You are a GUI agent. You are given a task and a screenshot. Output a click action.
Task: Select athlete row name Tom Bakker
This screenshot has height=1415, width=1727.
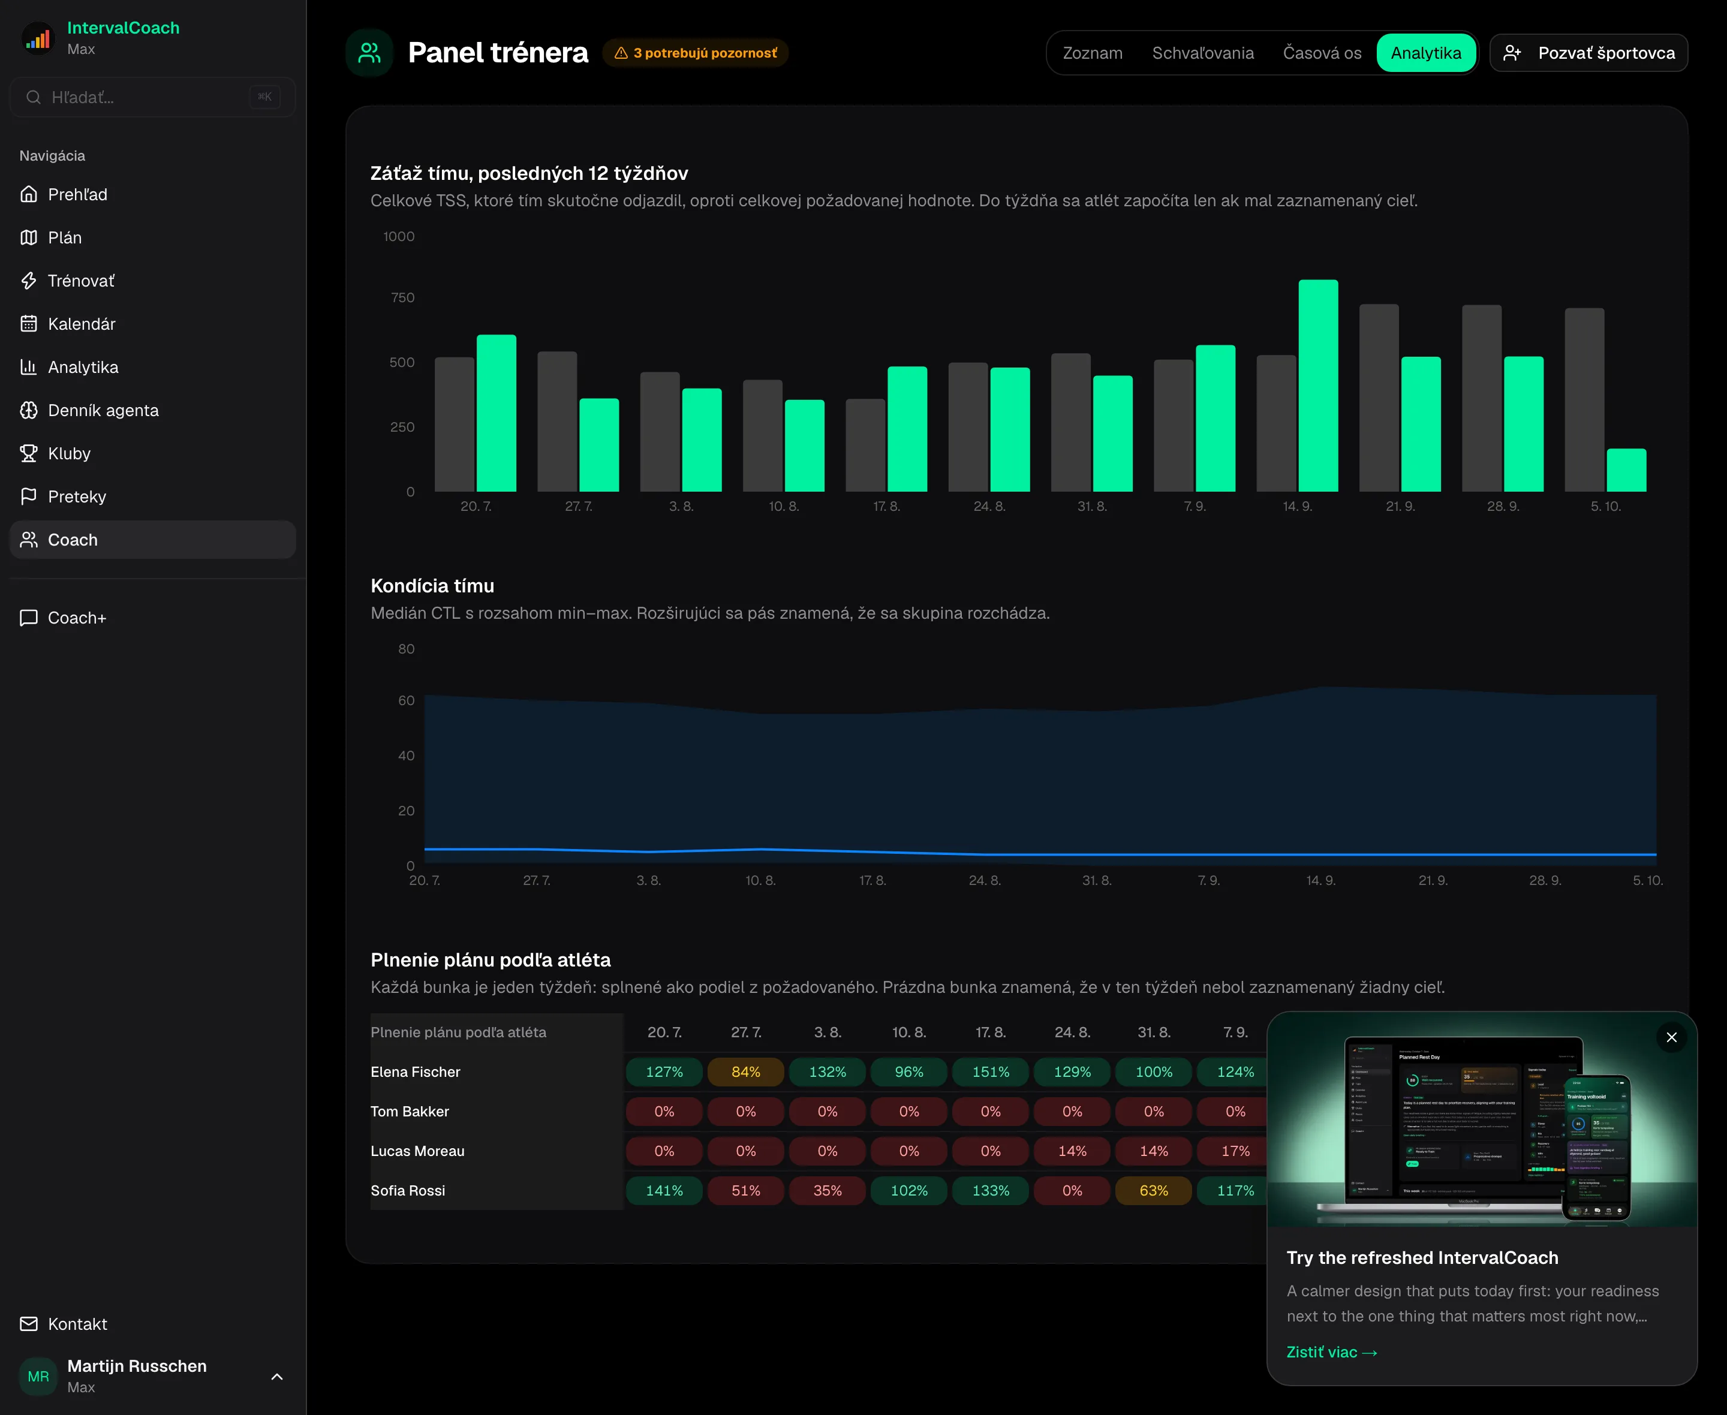(409, 1112)
